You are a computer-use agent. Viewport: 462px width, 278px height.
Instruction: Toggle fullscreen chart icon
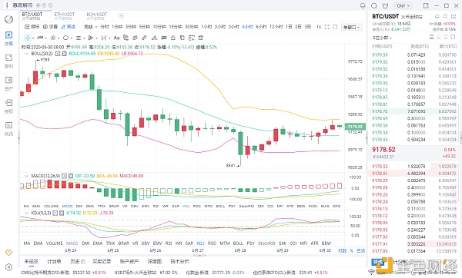pyautogui.click(x=326, y=27)
